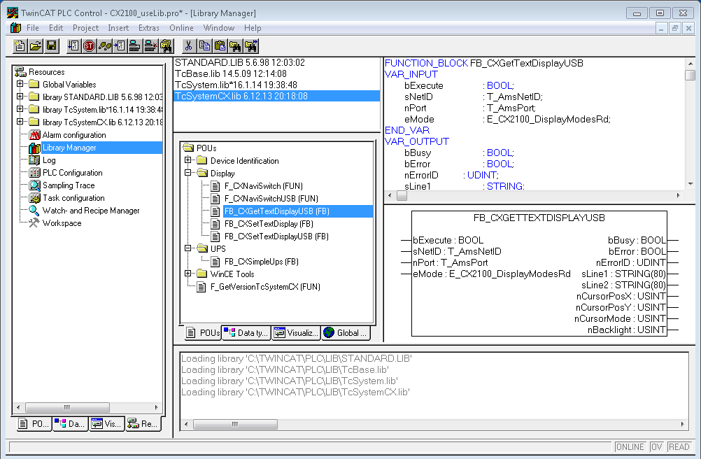This screenshot has width=701, height=459.
Task: Switch to bottom-left Data types organizer tab
Action: tap(70, 424)
